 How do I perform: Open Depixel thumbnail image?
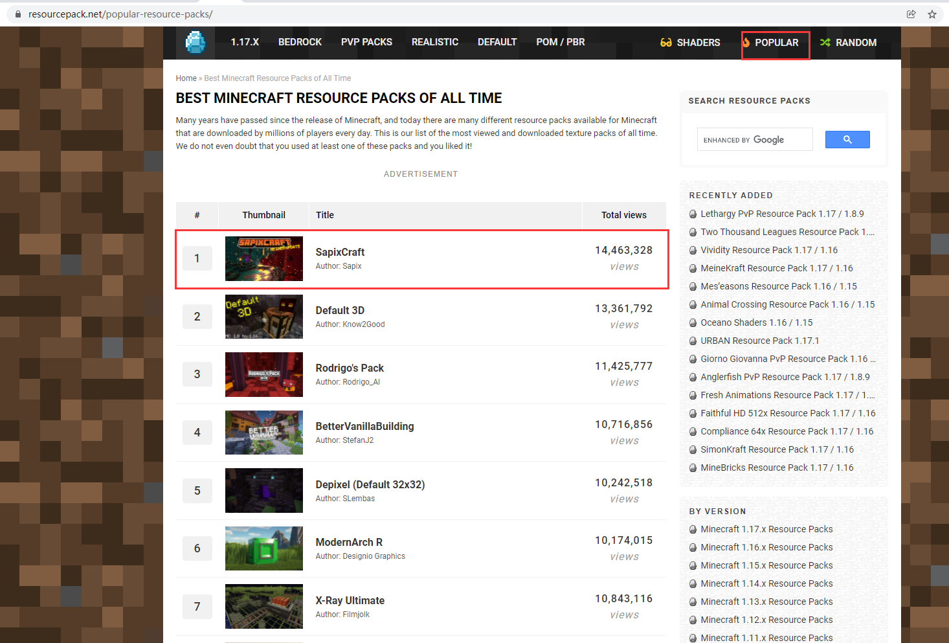[x=264, y=490]
